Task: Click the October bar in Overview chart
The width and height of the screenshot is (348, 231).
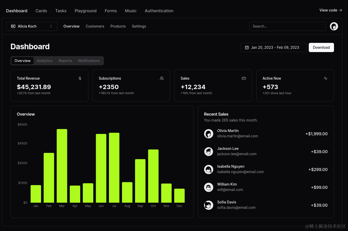Action: coord(153,176)
